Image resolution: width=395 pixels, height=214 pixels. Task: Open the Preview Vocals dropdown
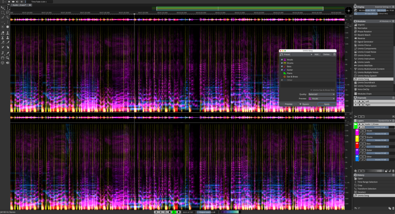[322, 99]
